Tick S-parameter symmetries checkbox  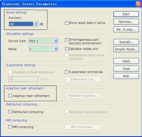67,72
